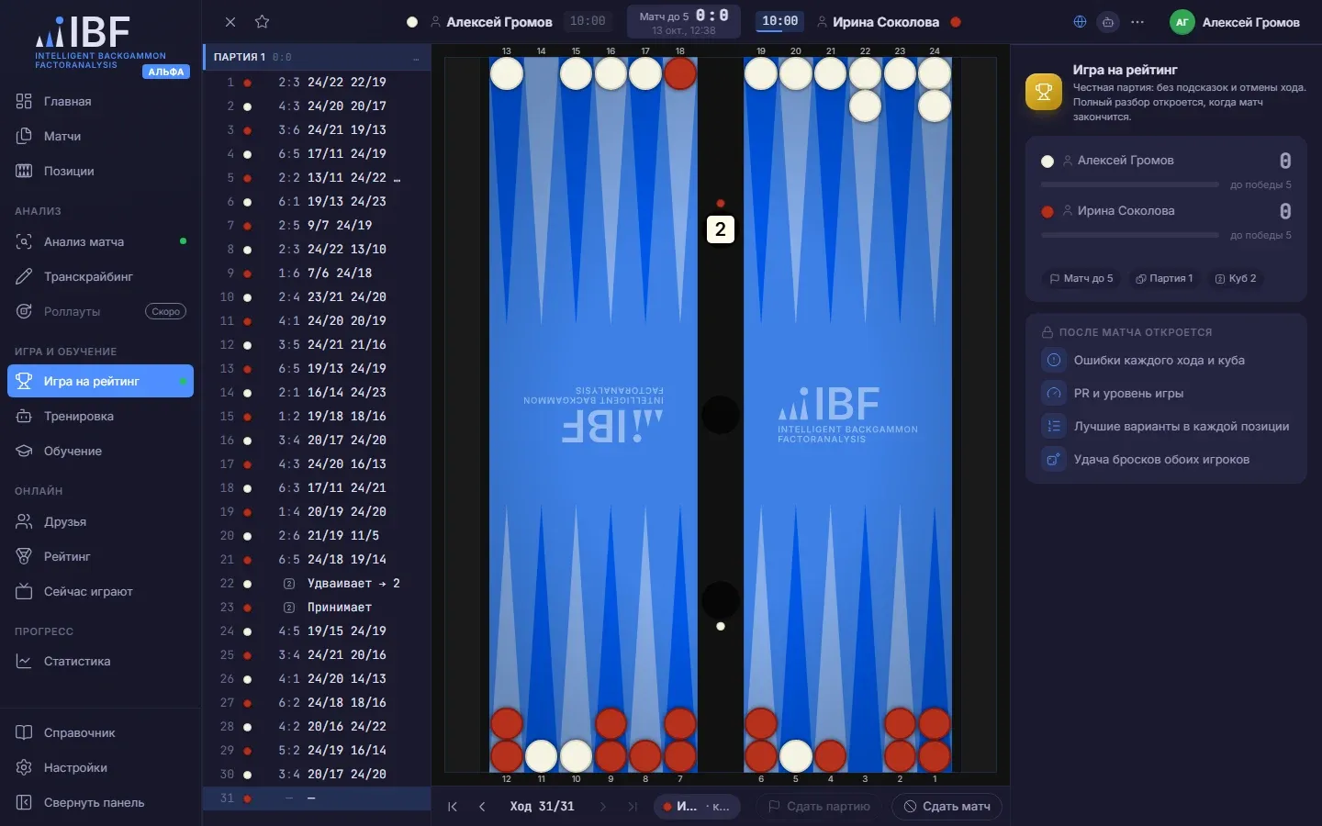This screenshot has height=826, width=1322.
Task: Click the doubling cube showing 2
Action: click(721, 229)
